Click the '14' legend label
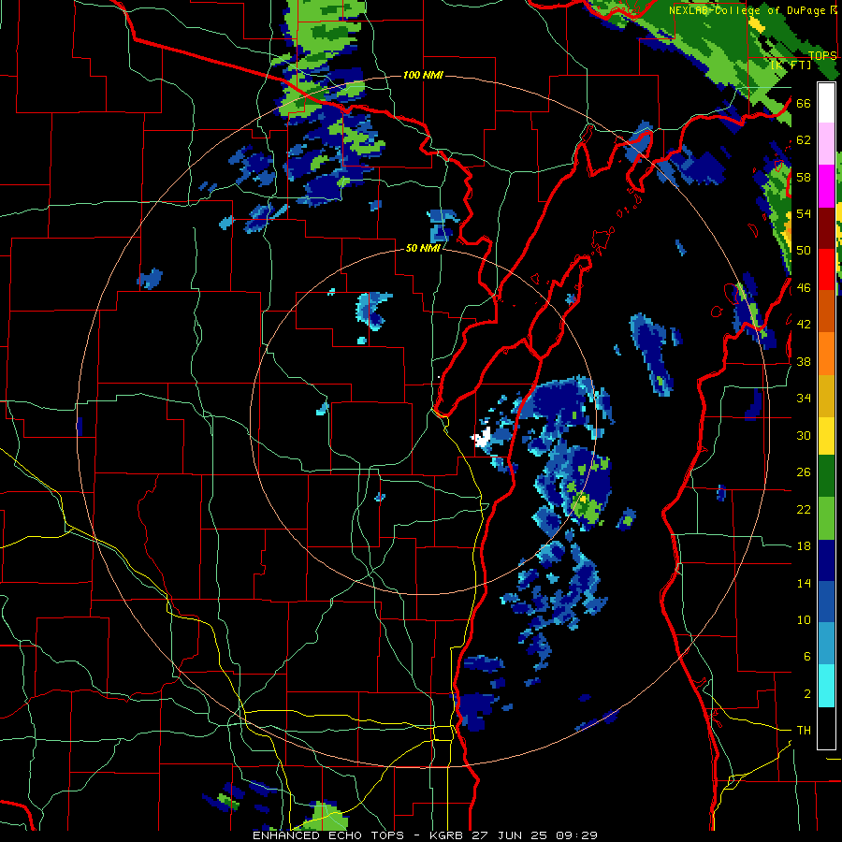842x842 pixels. coord(804,583)
